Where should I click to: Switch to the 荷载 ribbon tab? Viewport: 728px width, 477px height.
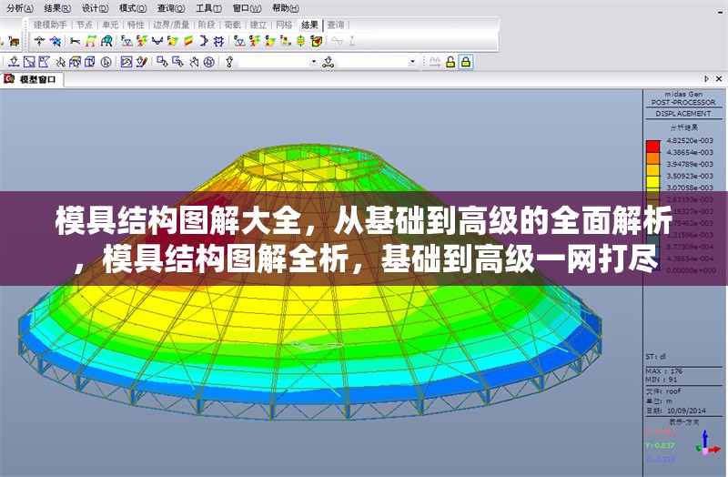(232, 25)
